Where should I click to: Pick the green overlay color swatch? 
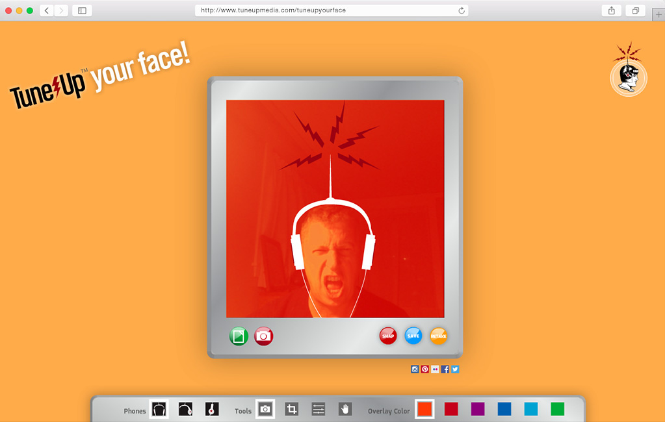[x=558, y=409]
